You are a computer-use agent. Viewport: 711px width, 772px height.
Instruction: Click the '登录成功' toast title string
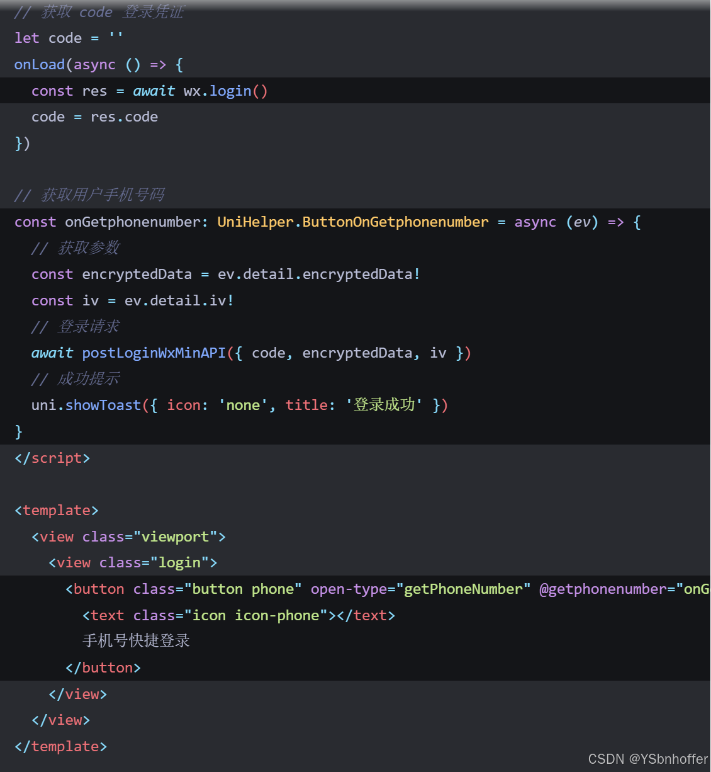pyautogui.click(x=384, y=405)
